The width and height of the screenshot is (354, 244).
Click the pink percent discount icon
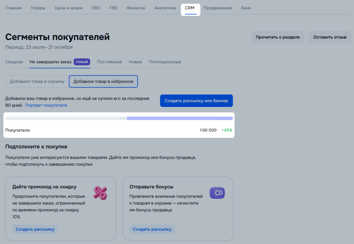[x=100, y=193]
